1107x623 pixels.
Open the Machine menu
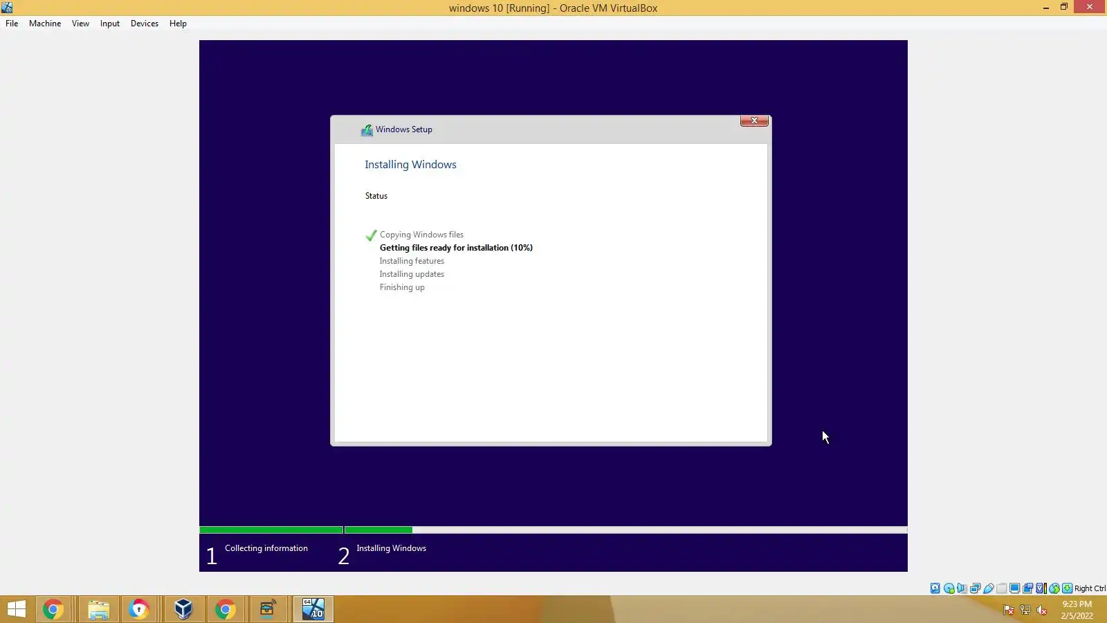click(x=45, y=24)
